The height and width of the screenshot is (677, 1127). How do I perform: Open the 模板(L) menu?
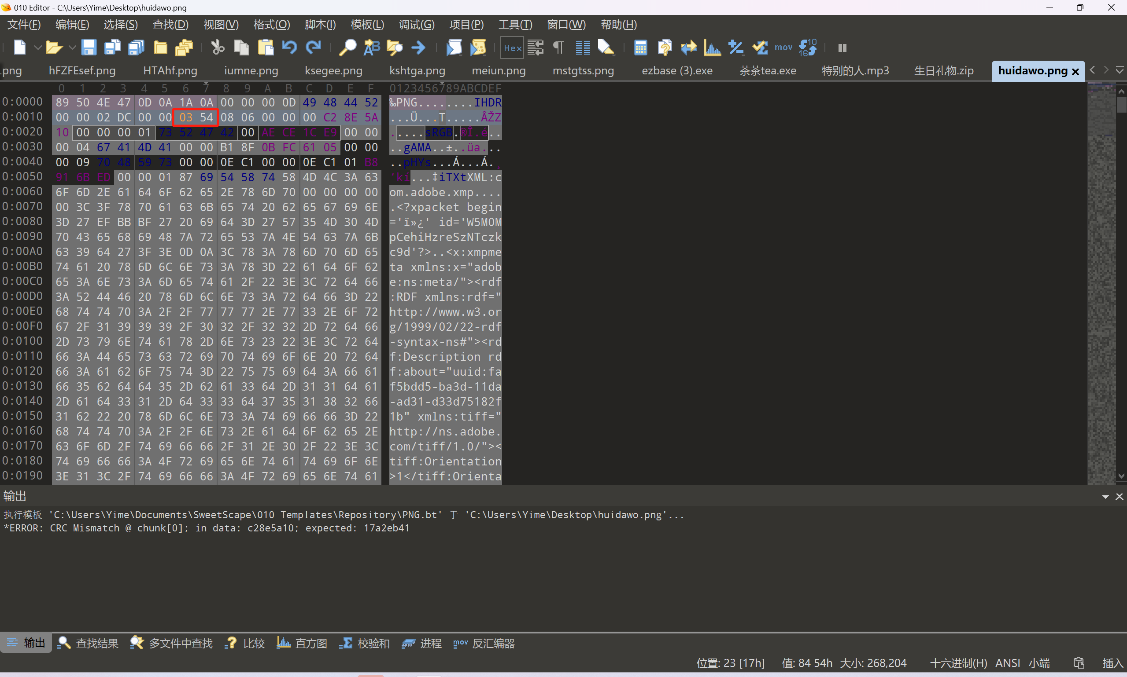(x=367, y=25)
